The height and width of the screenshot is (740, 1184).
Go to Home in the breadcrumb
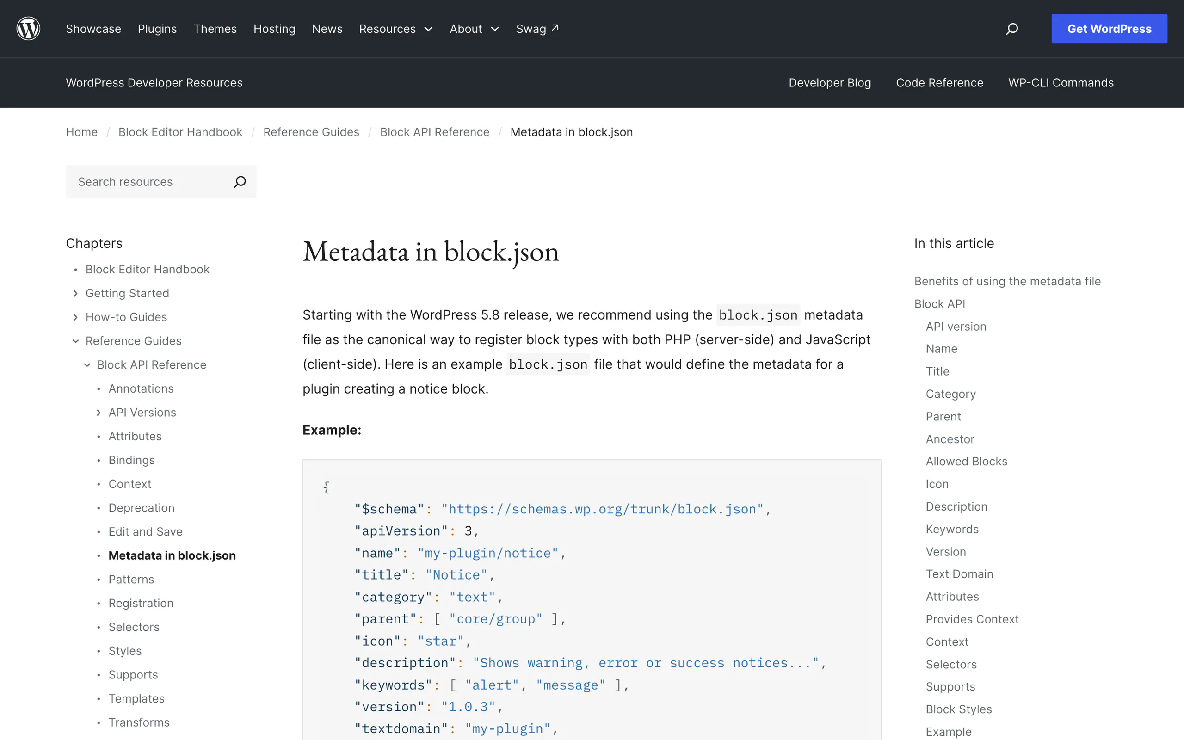pos(82,132)
